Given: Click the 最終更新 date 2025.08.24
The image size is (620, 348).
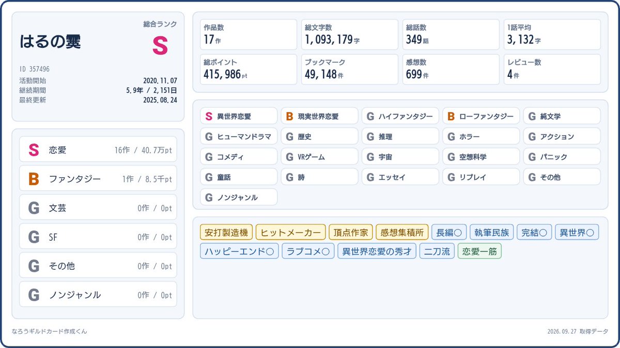Looking at the screenshot, I should 160,100.
